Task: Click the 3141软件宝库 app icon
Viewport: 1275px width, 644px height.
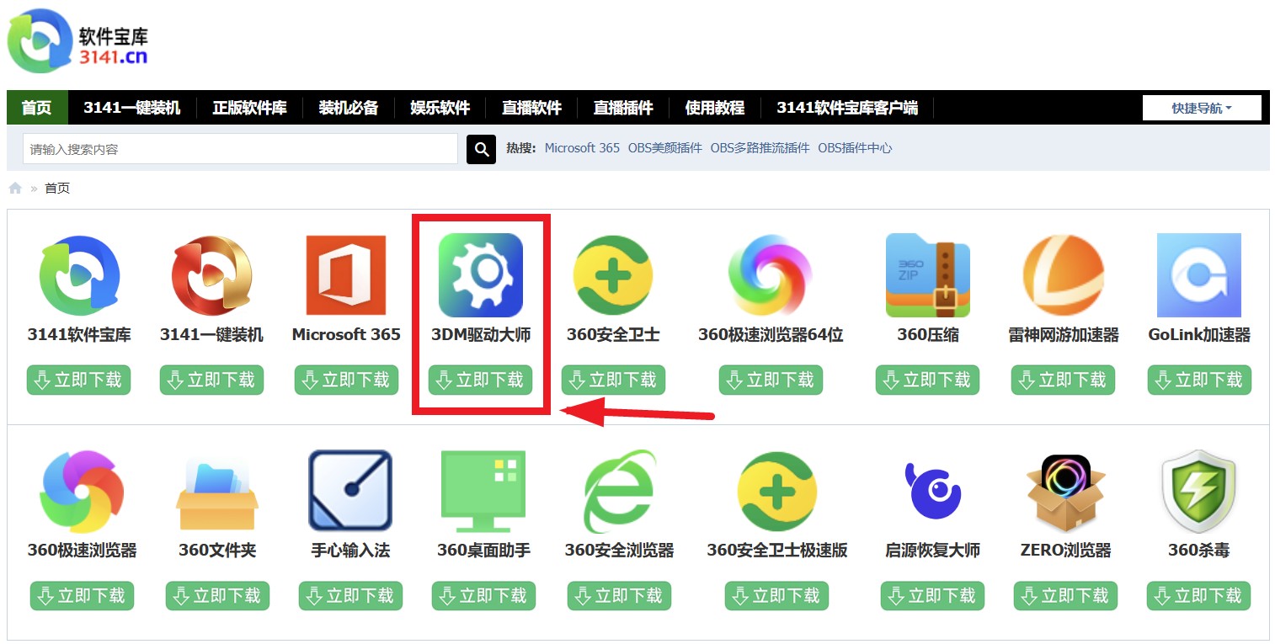Action: click(79, 275)
